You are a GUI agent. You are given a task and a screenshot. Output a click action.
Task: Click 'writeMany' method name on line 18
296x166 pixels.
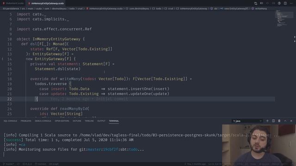pyautogui.click(x=70, y=79)
